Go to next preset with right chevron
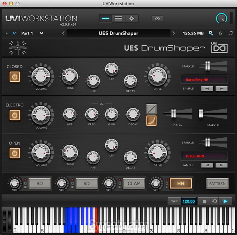 pyautogui.click(x=174, y=33)
